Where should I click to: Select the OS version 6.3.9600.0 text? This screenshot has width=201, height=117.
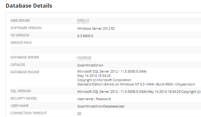coord(85,36)
